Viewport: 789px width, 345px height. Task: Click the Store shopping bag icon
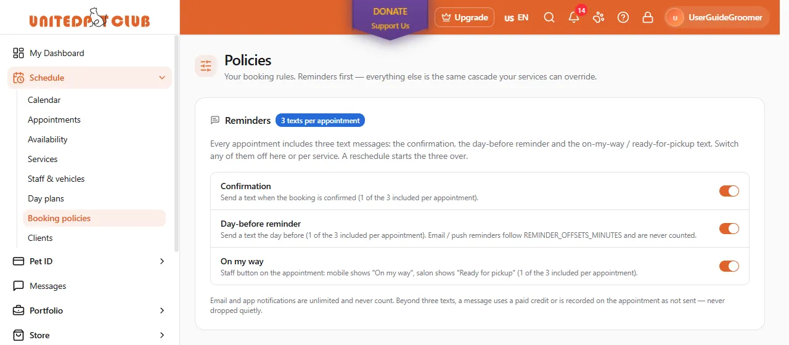[x=18, y=335]
